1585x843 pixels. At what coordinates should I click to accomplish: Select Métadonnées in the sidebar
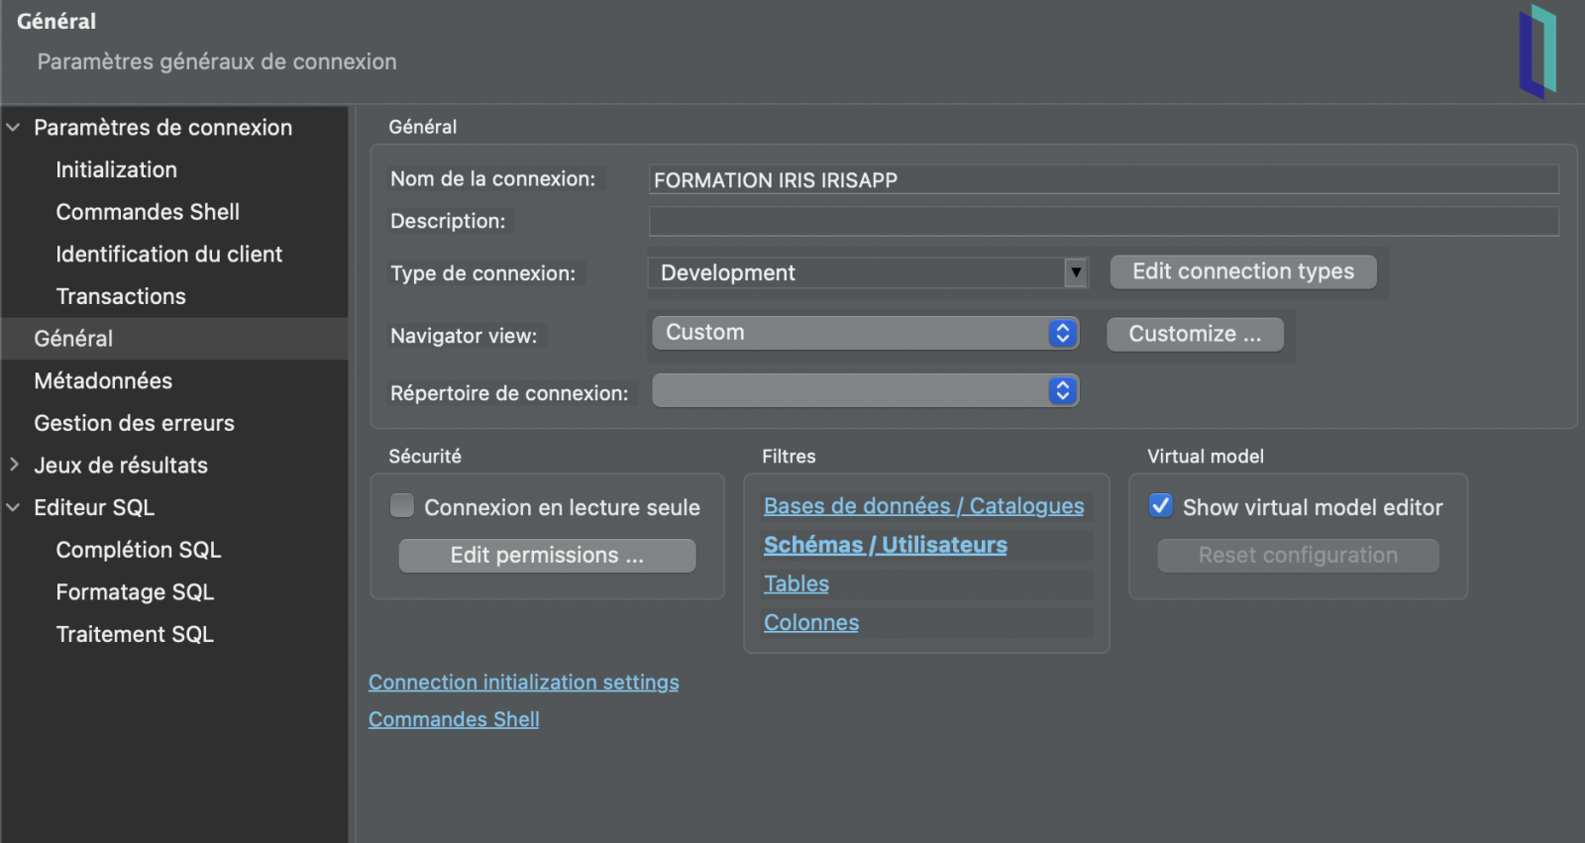point(103,381)
